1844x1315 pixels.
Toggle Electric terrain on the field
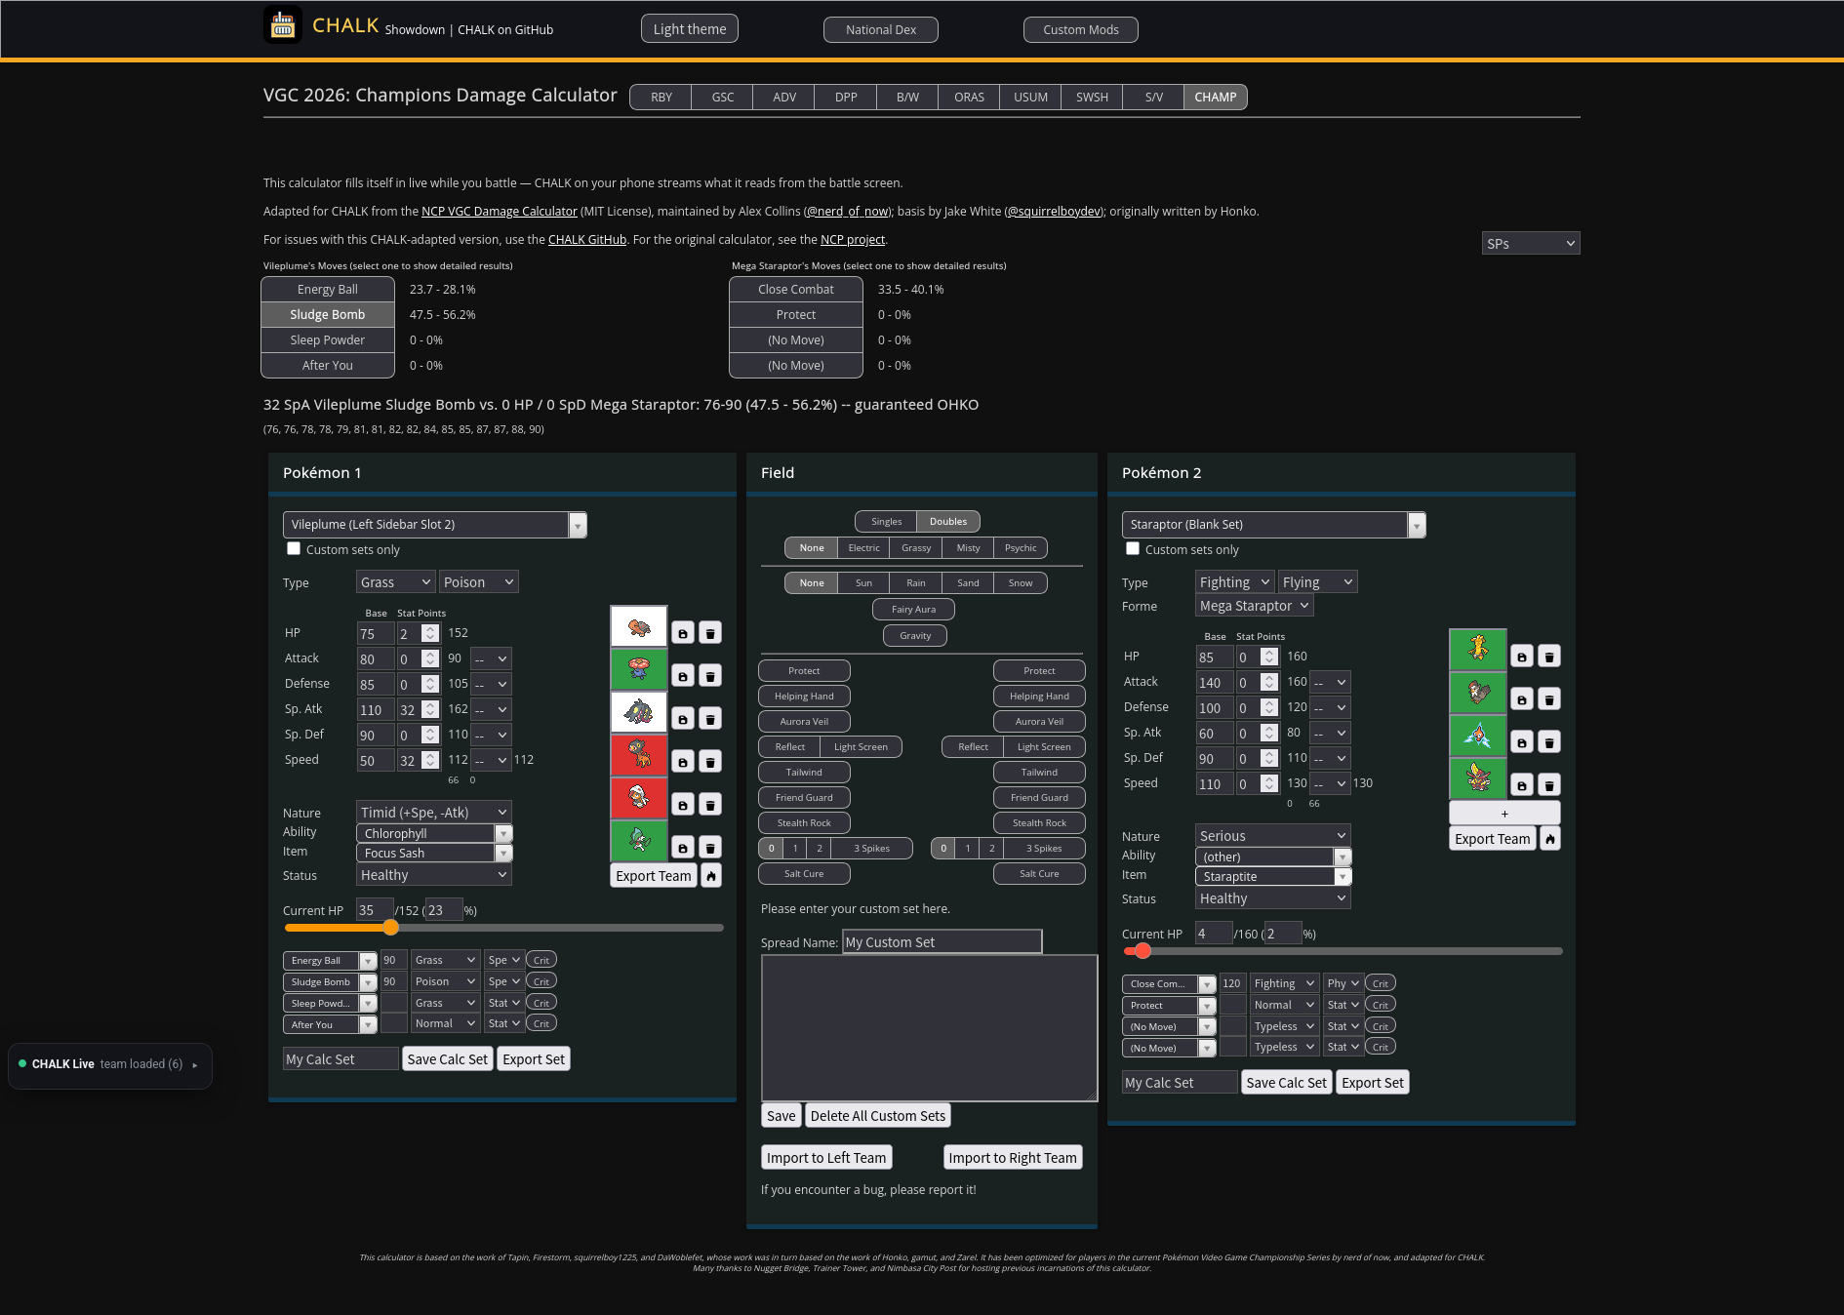pos(863,548)
